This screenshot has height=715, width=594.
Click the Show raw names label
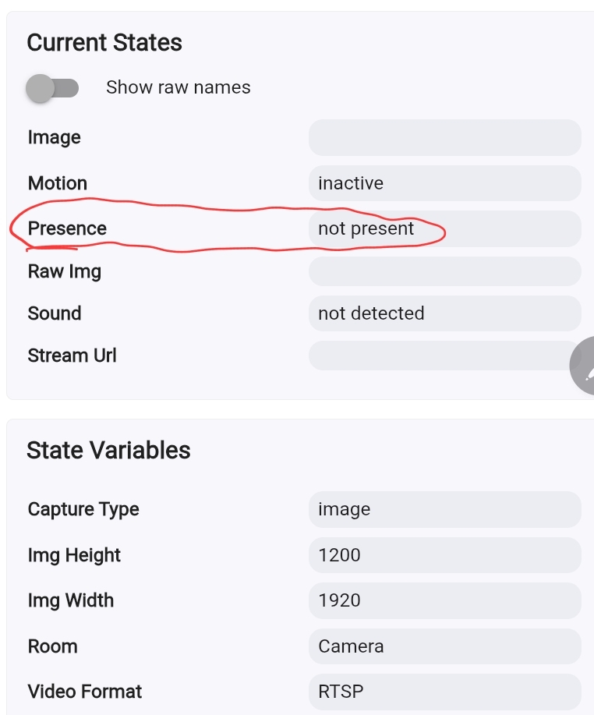click(179, 87)
